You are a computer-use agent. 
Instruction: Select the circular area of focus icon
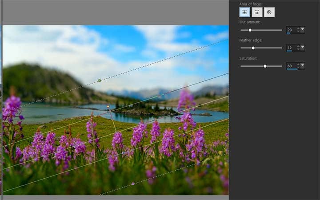[269, 12]
